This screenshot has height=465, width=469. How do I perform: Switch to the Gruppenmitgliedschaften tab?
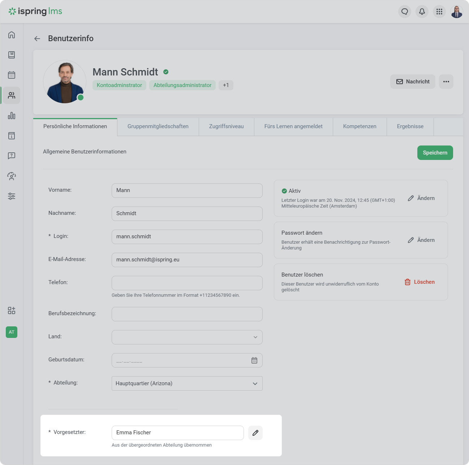point(158,126)
